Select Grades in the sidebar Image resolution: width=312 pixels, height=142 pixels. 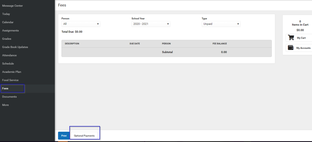7,39
